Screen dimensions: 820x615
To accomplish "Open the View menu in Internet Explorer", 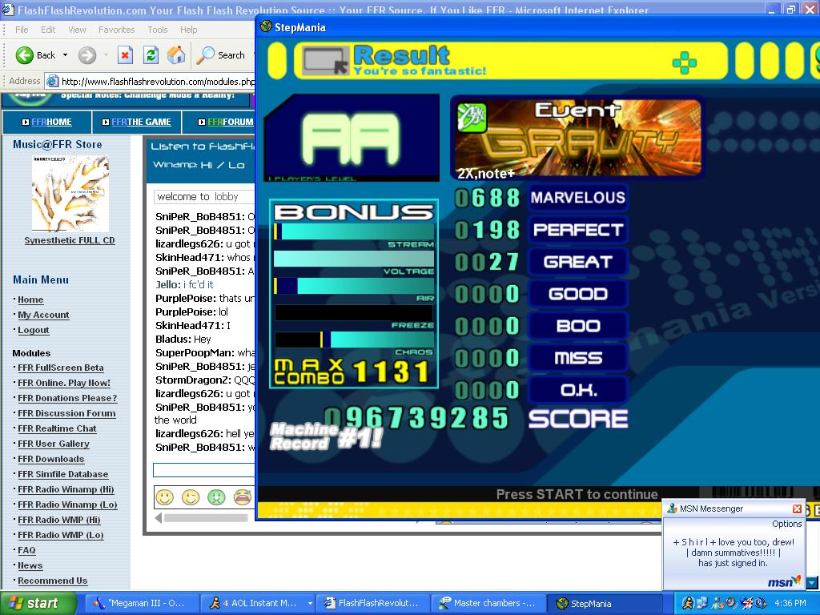I will (77, 30).
